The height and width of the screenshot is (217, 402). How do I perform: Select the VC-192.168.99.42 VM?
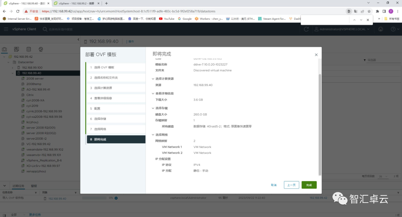point(38,144)
